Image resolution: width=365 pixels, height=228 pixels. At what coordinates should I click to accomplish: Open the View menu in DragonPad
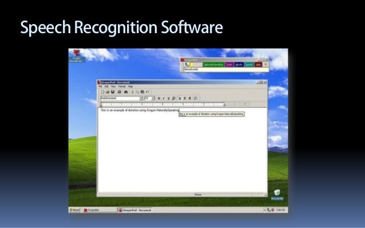tap(113, 86)
